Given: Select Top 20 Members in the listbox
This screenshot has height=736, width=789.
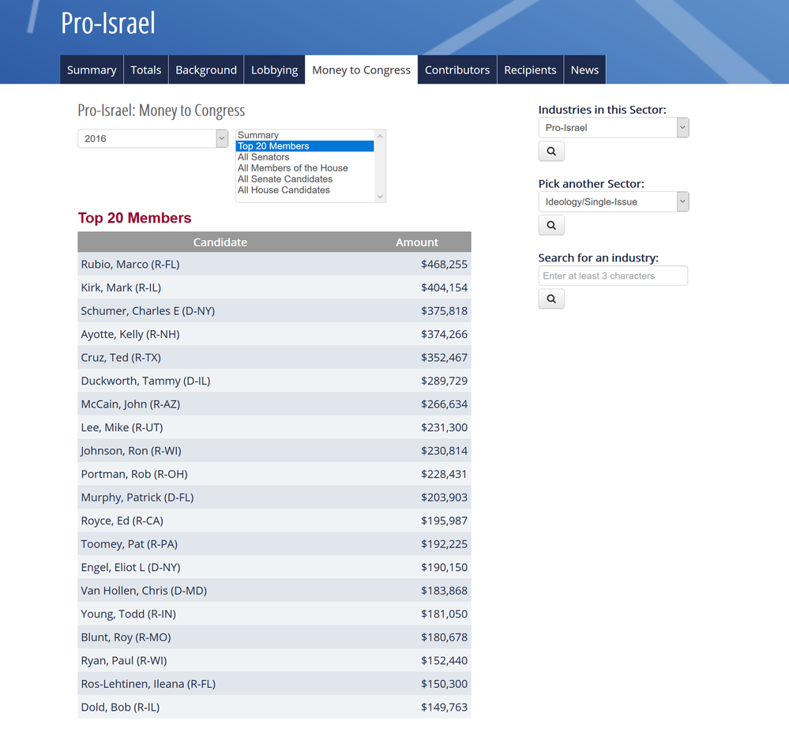Looking at the screenshot, I should point(305,146).
